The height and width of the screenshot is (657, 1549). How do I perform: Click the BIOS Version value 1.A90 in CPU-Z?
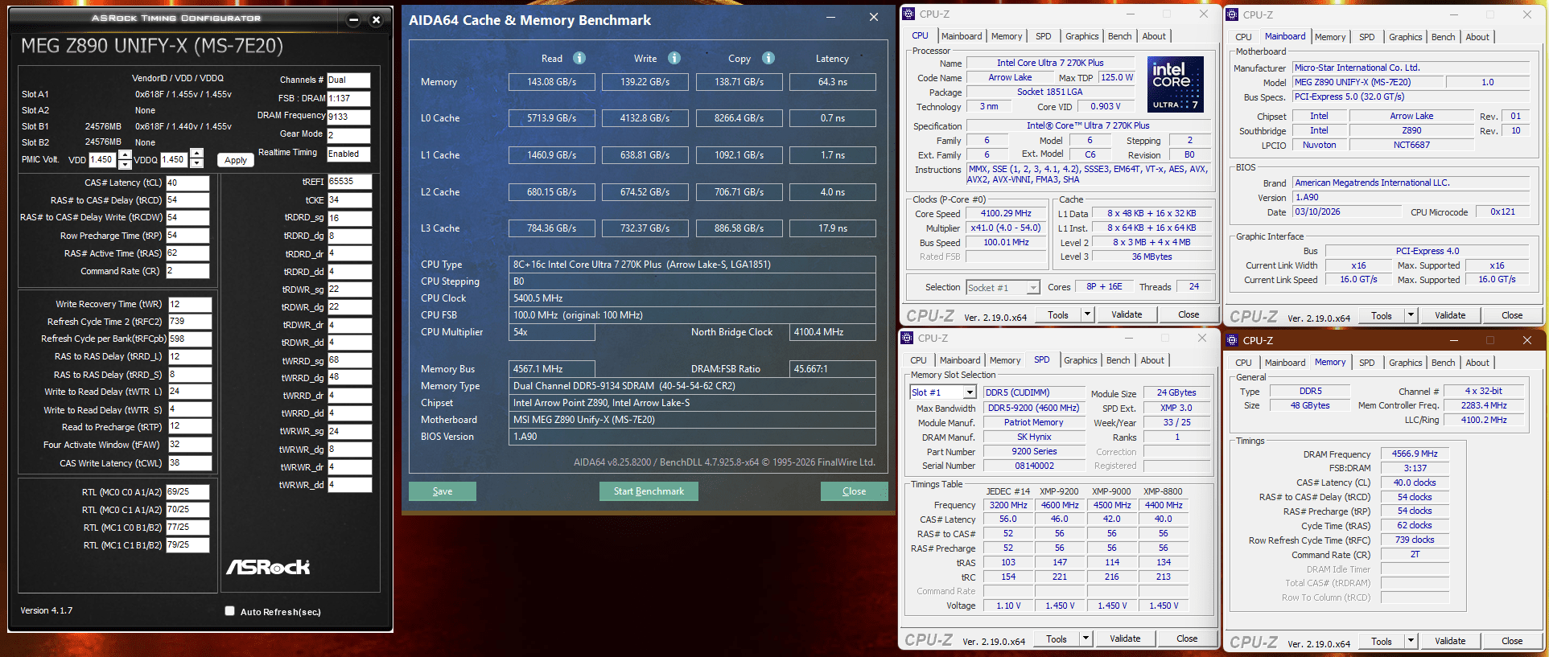coord(1411,197)
